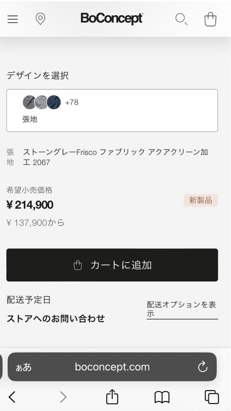
Task: Show more fabrics via +78 indicator
Action: [72, 102]
